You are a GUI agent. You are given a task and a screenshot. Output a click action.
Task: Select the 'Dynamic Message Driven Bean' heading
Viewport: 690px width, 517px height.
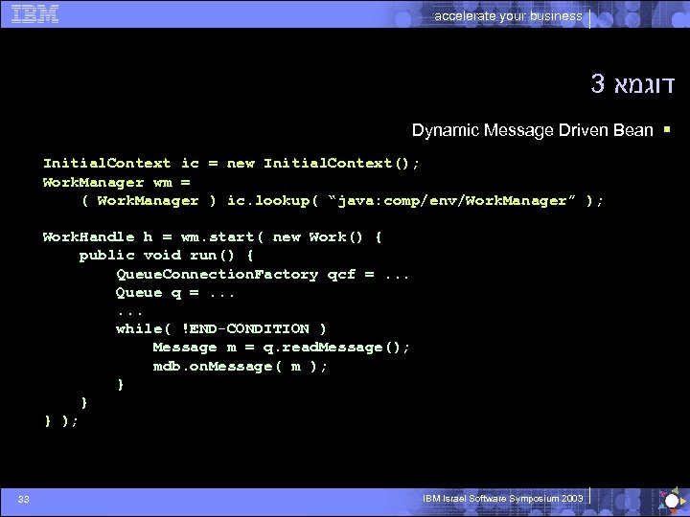[x=533, y=130]
